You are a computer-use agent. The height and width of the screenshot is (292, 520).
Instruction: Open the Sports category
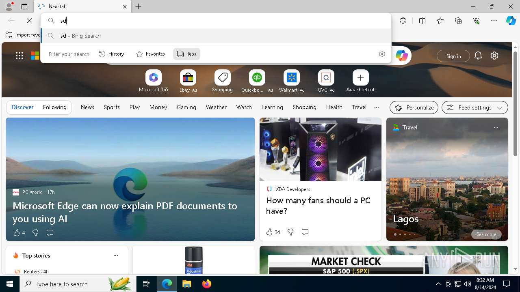pos(112,107)
